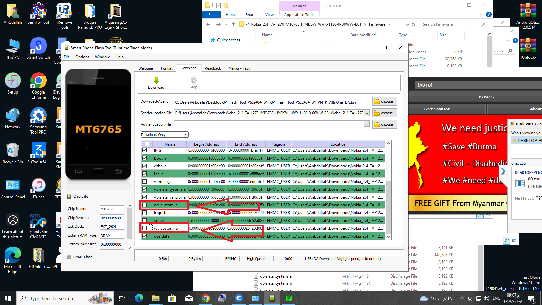Screen dimensions: 542x305
Task: Click Refresh icon in Explorer address bar
Action: click(x=413, y=24)
